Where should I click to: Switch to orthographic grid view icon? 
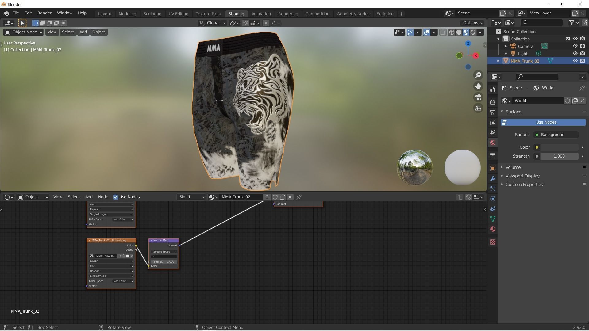coord(478,108)
